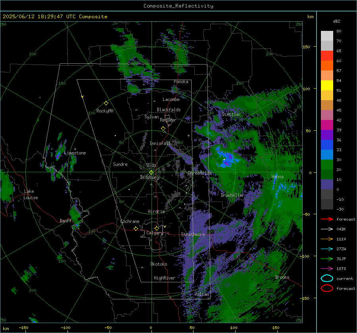Screen dimensions: 357x333
Task: Click the yellow diamond marker below RedDeer
Action: [x=163, y=129]
